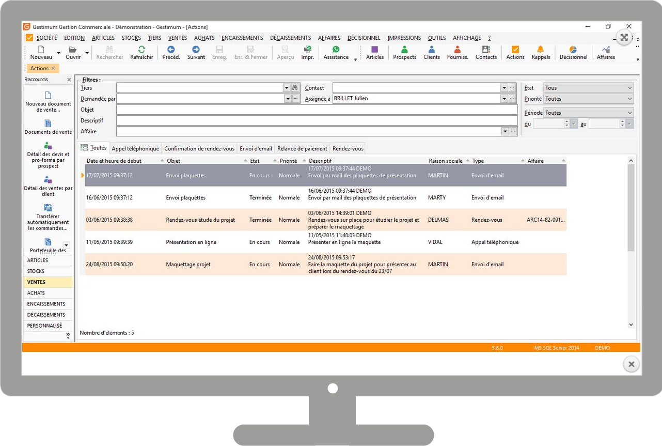662x446 pixels.
Task: Select the ACHATS group in the sidebar
Action: point(36,293)
